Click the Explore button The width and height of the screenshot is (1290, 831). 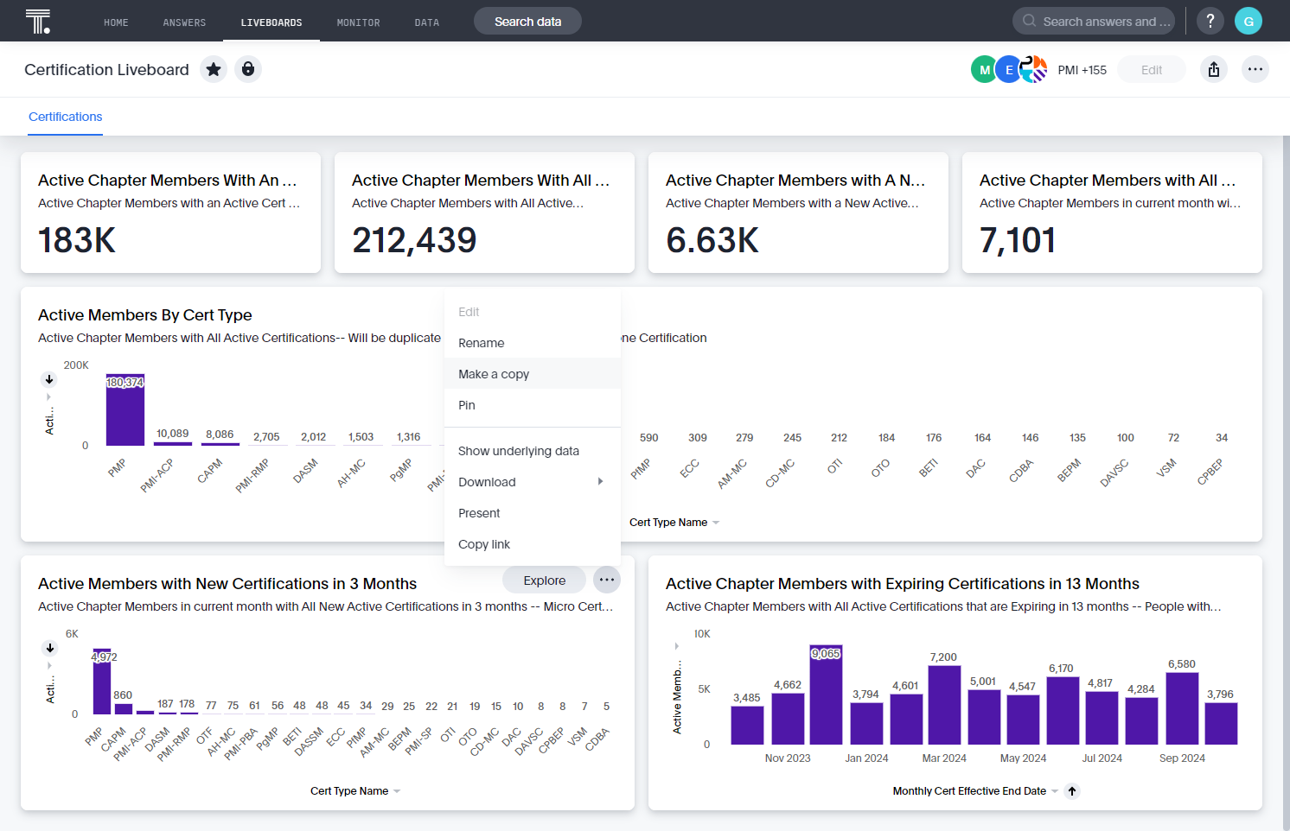545,580
